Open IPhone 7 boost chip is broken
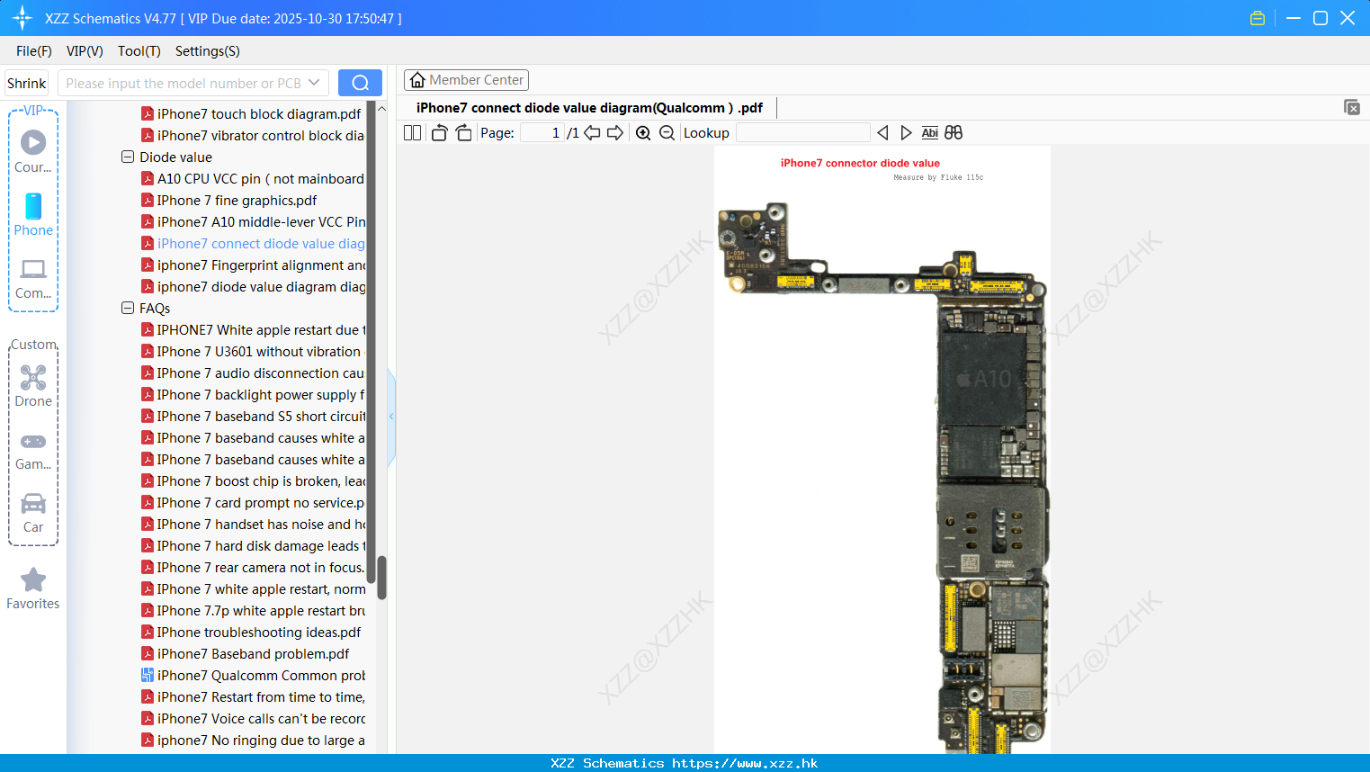The image size is (1370, 772). pos(253,480)
